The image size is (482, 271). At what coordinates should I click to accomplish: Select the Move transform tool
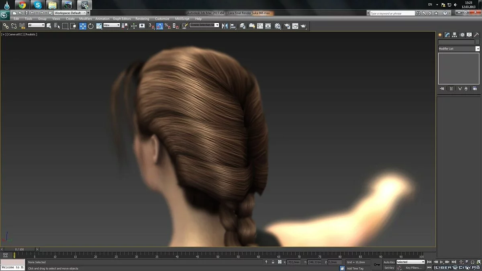click(x=83, y=26)
